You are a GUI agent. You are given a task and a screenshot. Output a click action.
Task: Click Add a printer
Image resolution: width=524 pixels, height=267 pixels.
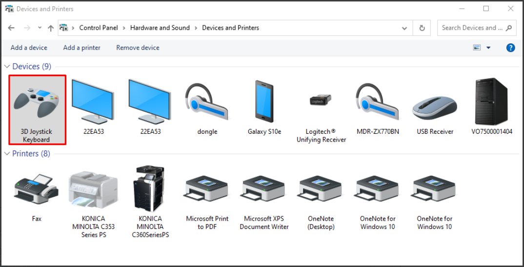click(81, 48)
